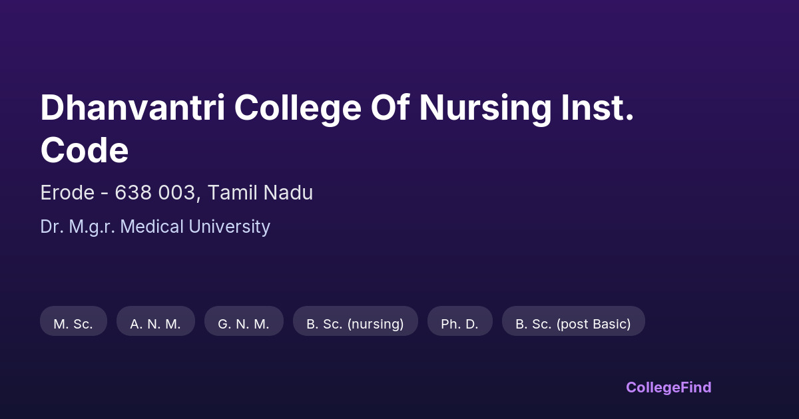Select the word Medical in the affiliation
The width and height of the screenshot is (799, 419).
152,227
